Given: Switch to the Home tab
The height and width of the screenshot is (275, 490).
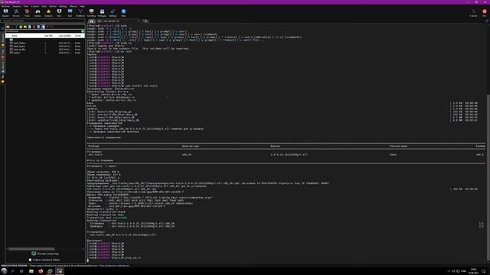Looking at the screenshot, I should (x=91, y=21).
